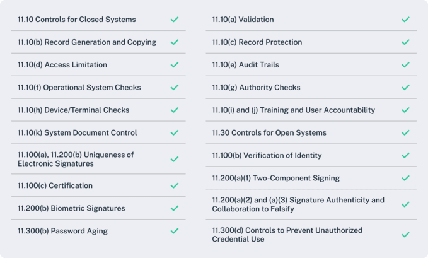
Task: Open the 11.10(h) Device/Terminal Checks entry
Action: tap(73, 110)
